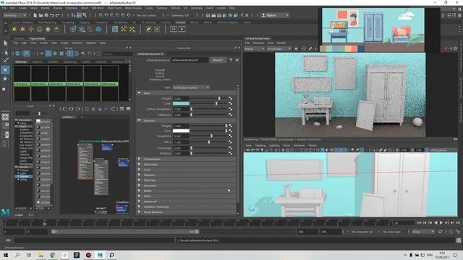This screenshot has width=463, height=260.
Task: Select Shader under Arnold in the Create tree
Action: [24, 176]
